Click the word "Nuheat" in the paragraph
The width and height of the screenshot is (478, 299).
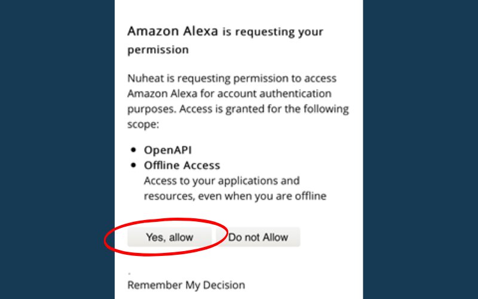click(145, 78)
